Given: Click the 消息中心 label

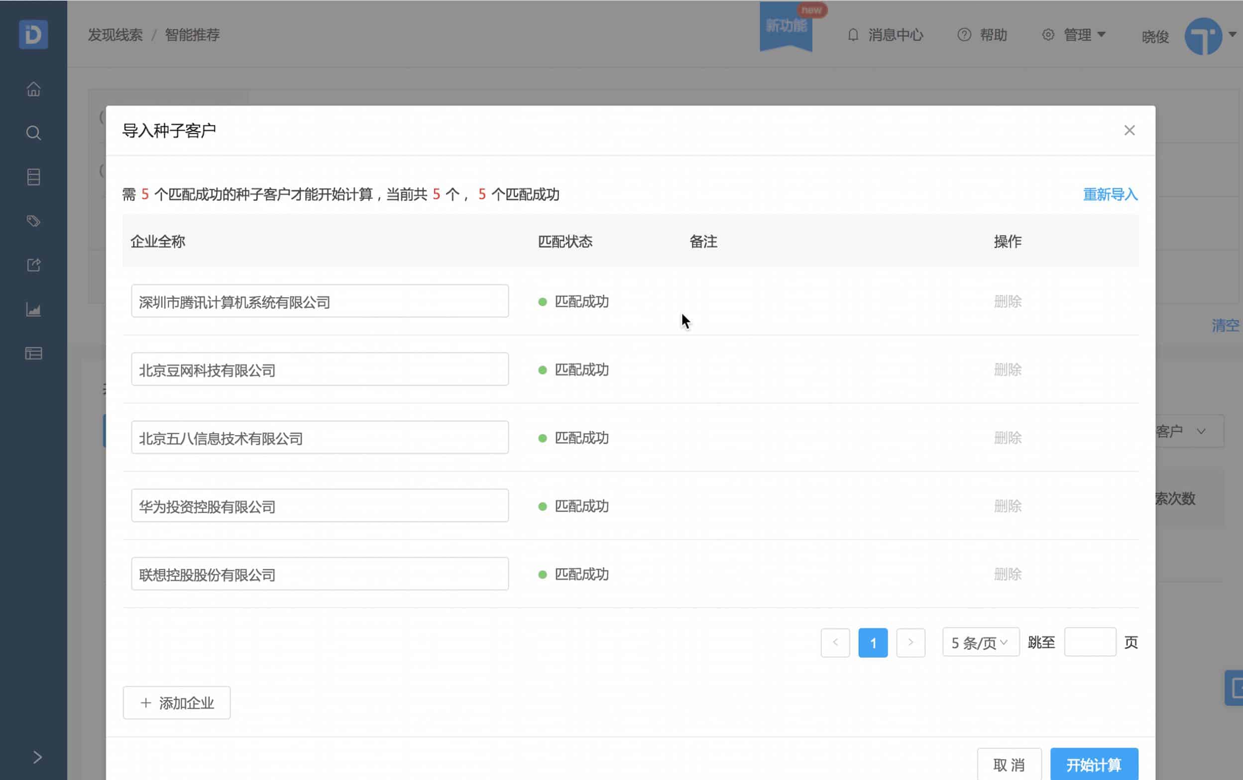Looking at the screenshot, I should [896, 34].
